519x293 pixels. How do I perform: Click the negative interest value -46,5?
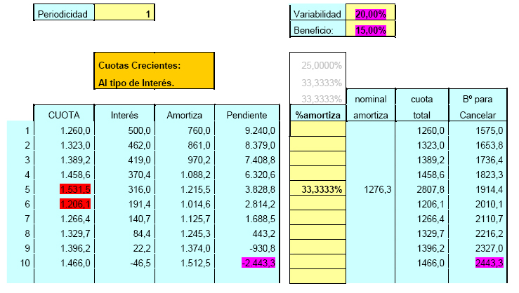132,263
